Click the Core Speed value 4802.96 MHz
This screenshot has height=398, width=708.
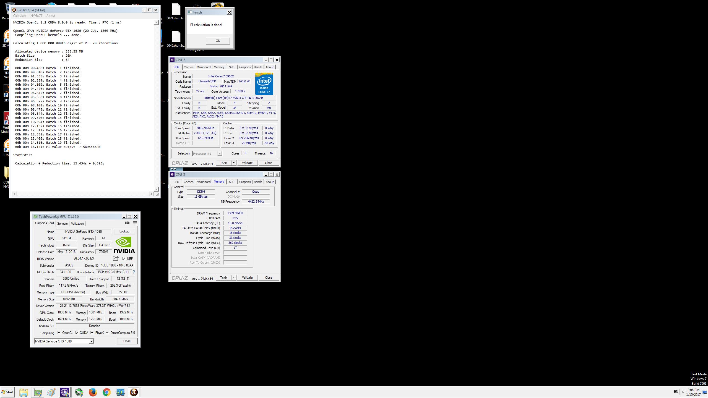[205, 128]
